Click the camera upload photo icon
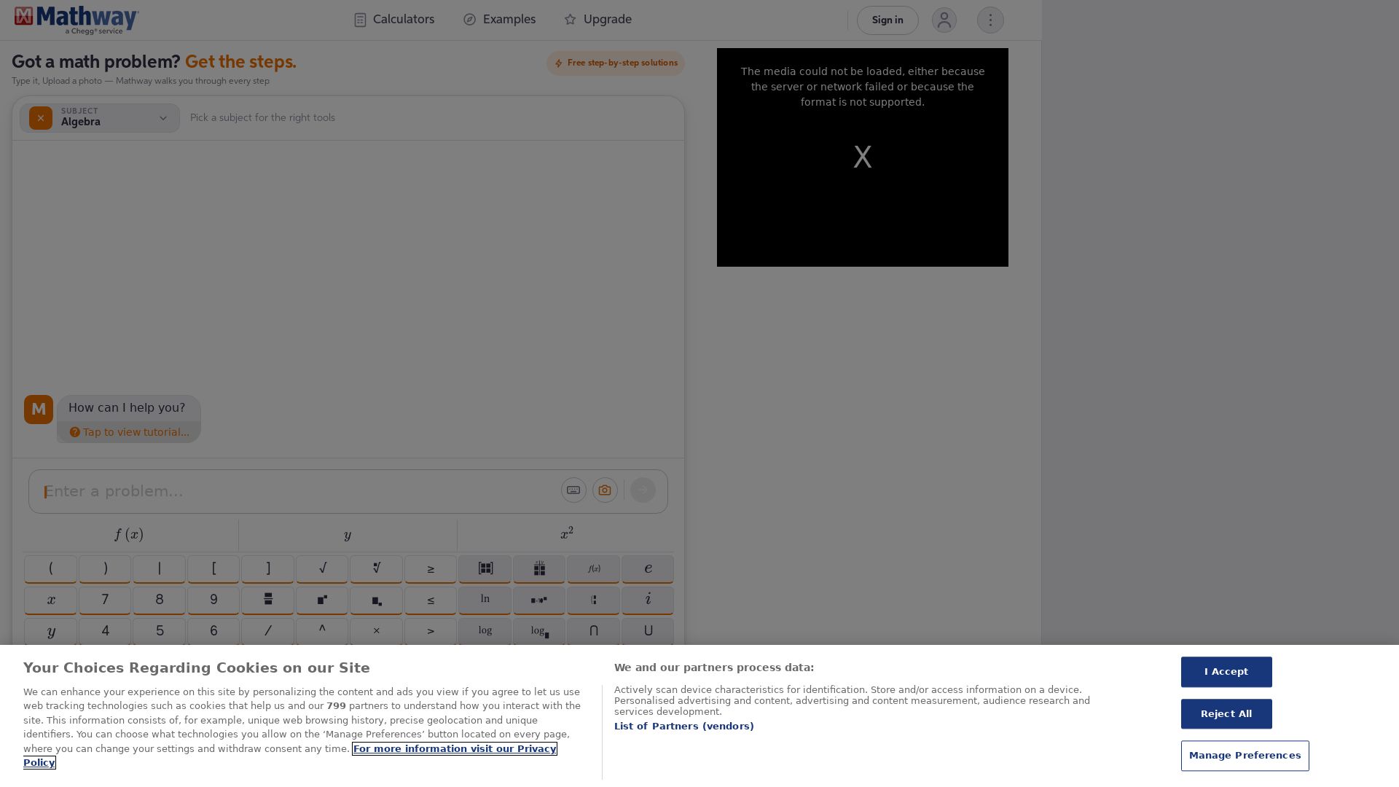This screenshot has height=787, width=1399. pyautogui.click(x=605, y=490)
